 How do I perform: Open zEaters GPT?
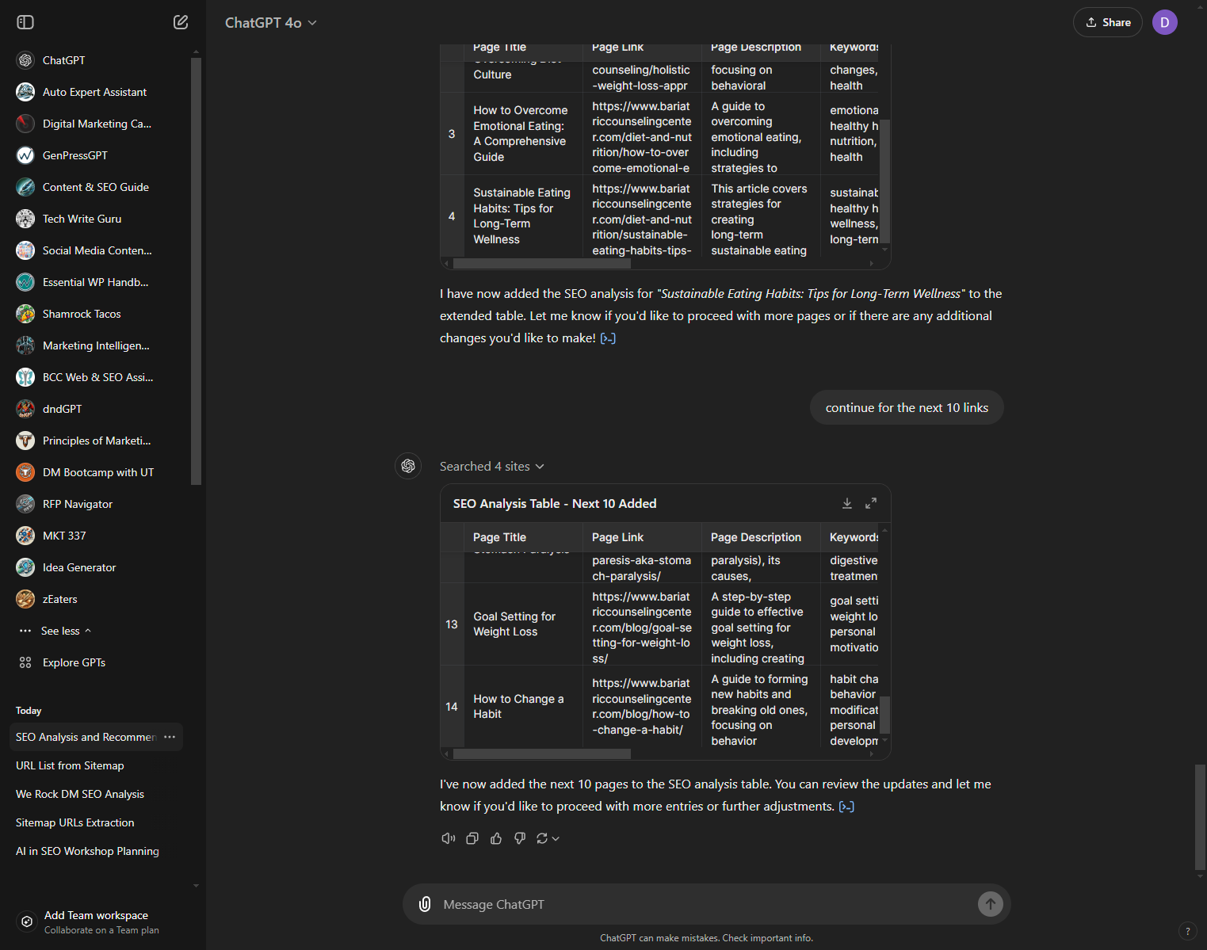pyautogui.click(x=99, y=599)
